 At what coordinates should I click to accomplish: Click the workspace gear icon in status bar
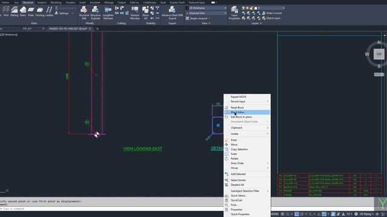356,214
